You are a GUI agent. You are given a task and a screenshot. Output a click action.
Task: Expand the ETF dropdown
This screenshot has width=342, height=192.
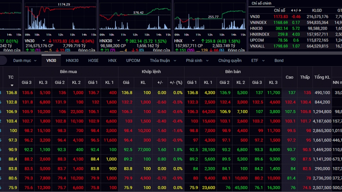258,61
